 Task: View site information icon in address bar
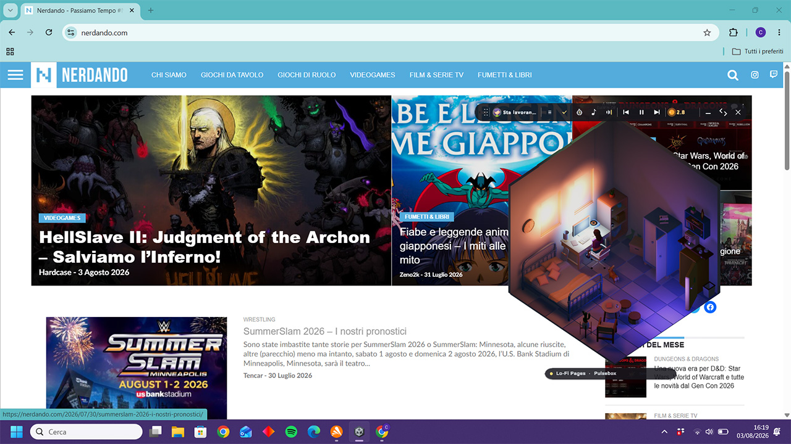tap(71, 33)
